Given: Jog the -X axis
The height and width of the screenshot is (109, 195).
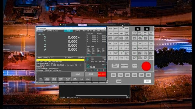Looking at the screenshot, I should click(121, 53).
